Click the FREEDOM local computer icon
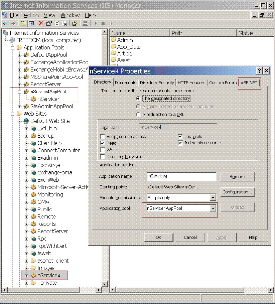 [x=12, y=40]
